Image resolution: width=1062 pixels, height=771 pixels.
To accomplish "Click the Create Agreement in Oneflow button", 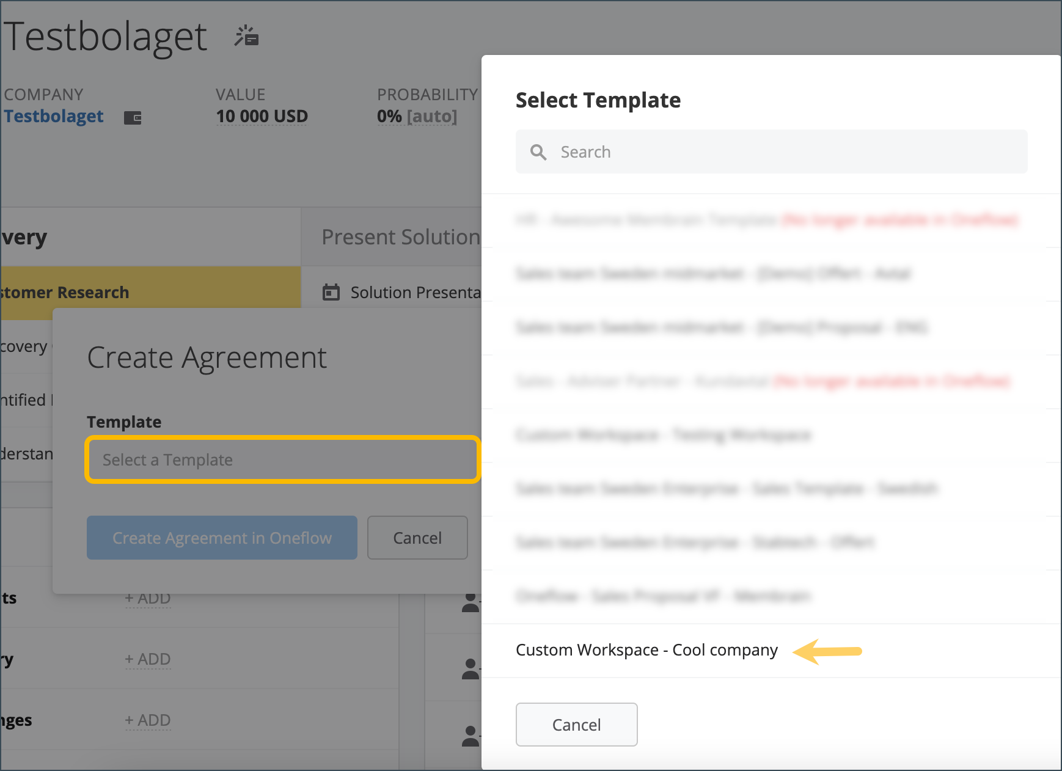I will click(222, 538).
